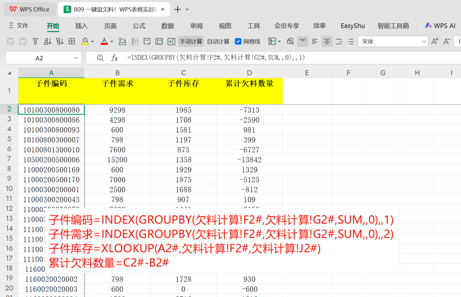Open the font color dropdown arrow
This screenshot has height=297, width=461.
pos(112,42)
